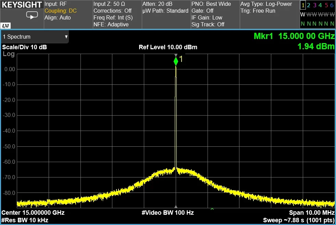This screenshot has height=225, width=336.
Task: Click the #Res BW 10 kHz label
Action: pos(25,220)
